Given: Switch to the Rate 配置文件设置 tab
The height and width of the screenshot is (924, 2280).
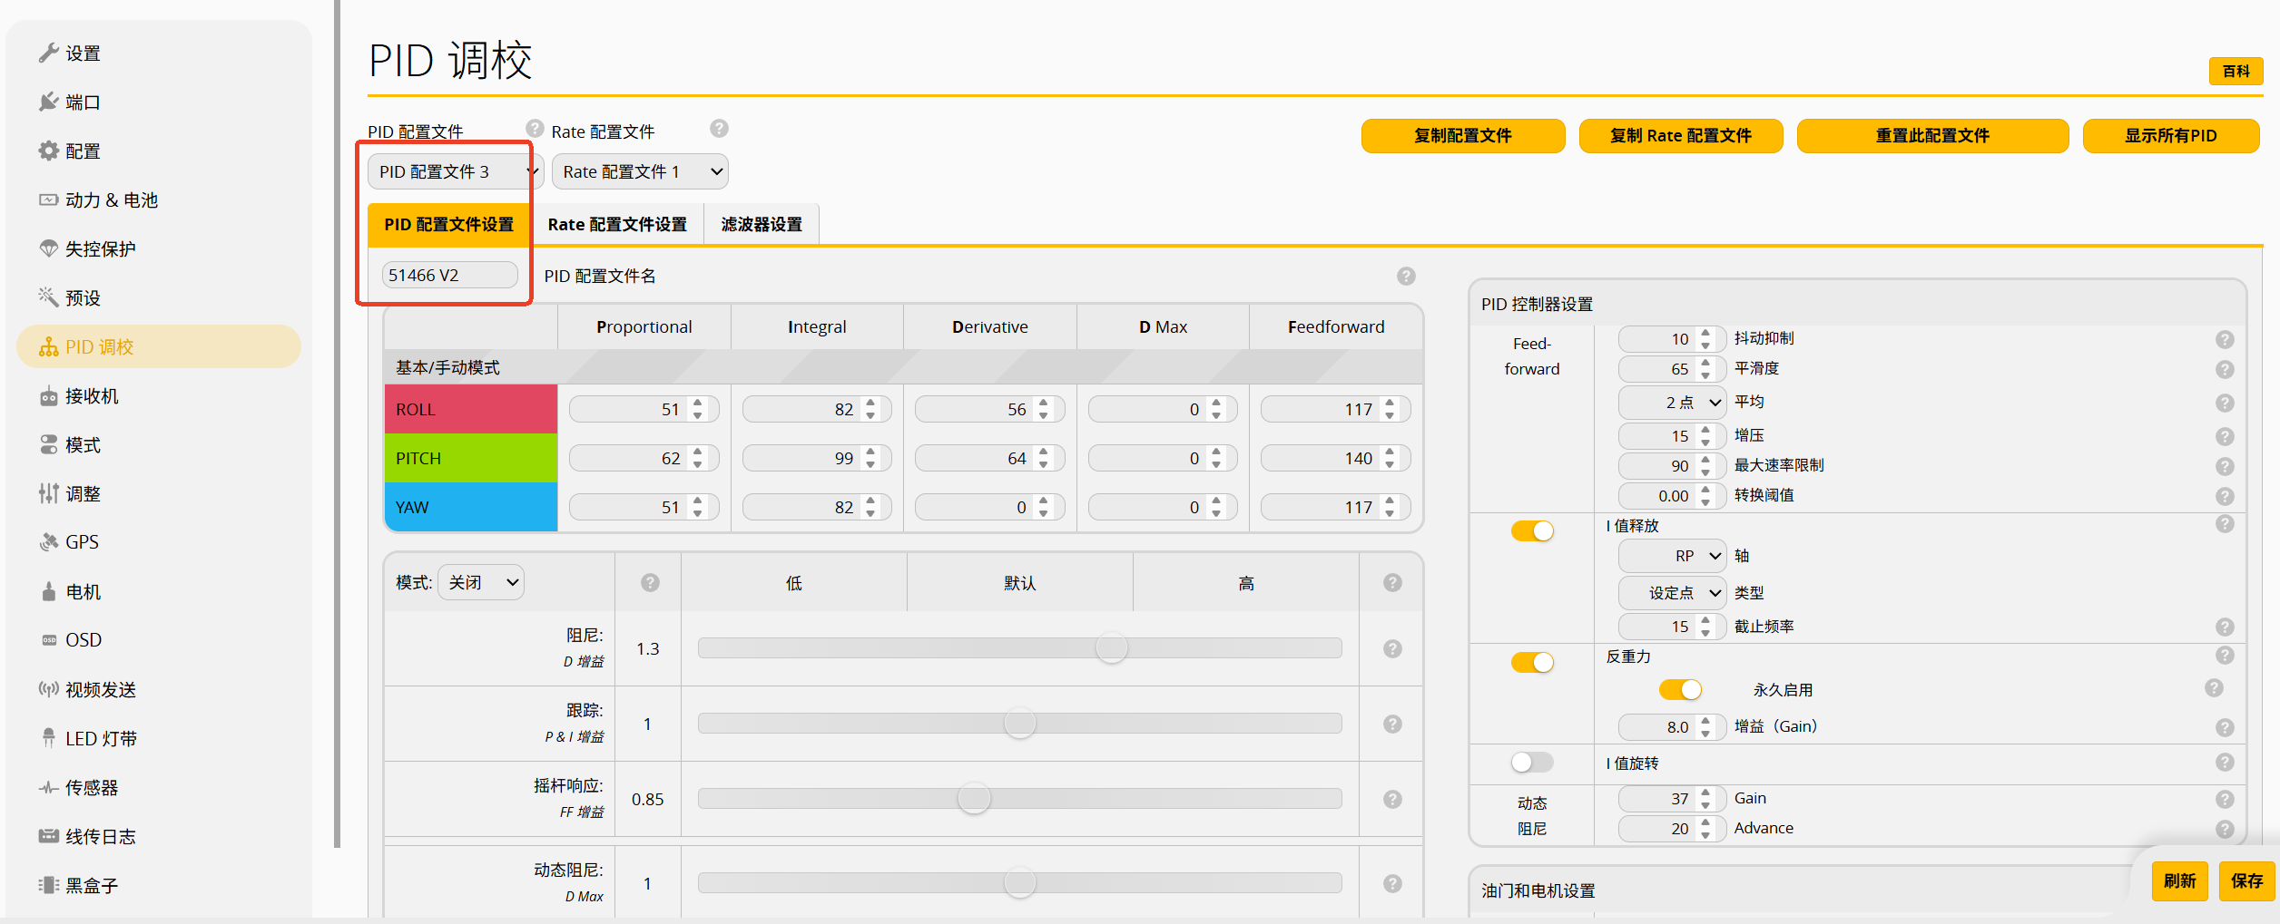Looking at the screenshot, I should [617, 225].
